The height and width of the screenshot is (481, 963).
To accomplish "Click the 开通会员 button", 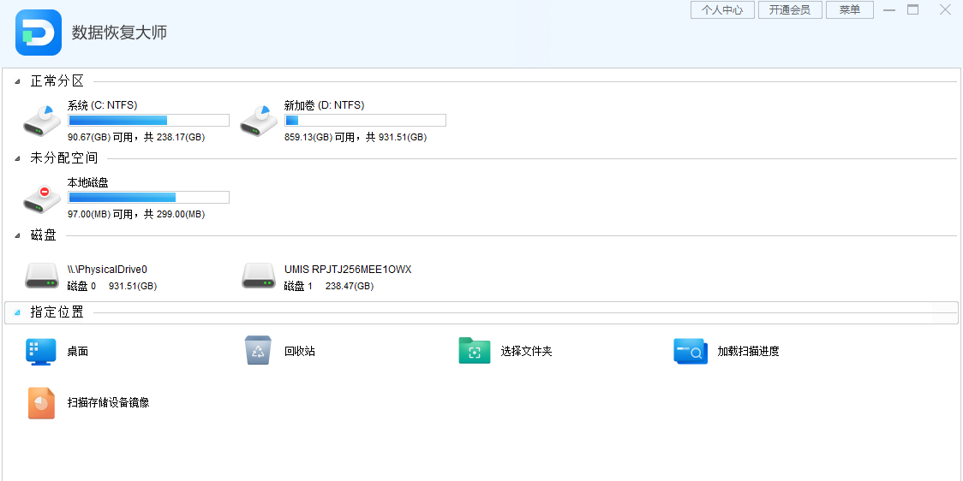I will click(x=789, y=10).
